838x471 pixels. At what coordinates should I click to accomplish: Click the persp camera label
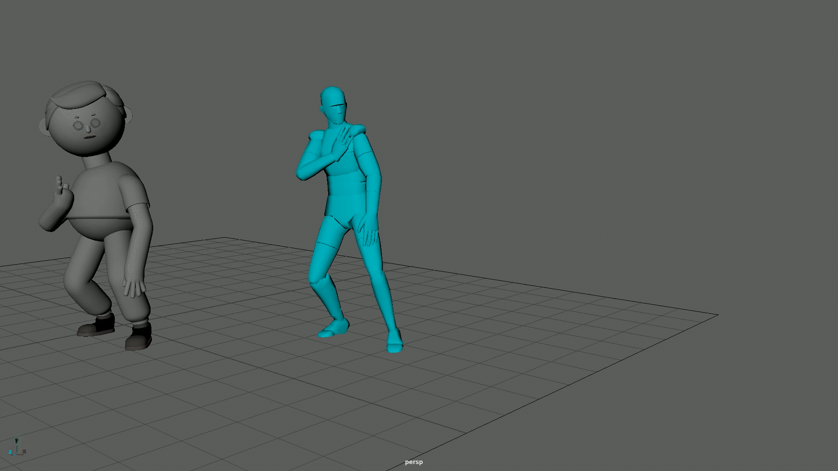coord(413,462)
